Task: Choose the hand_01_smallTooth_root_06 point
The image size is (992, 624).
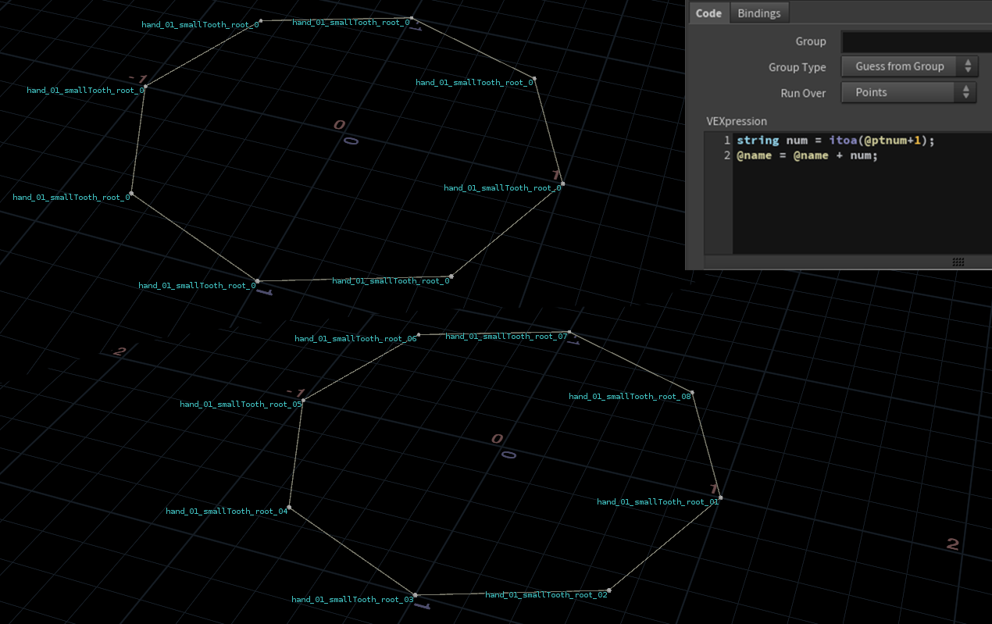Action: (x=419, y=335)
